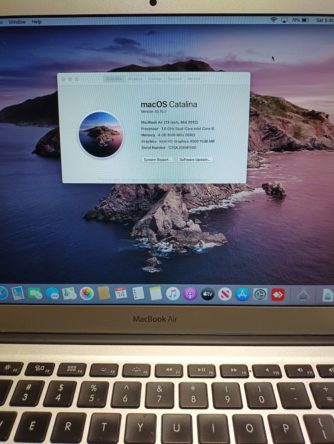Image resolution: width=334 pixels, height=444 pixels.
Task: Open the News app icon
Action: 225,295
